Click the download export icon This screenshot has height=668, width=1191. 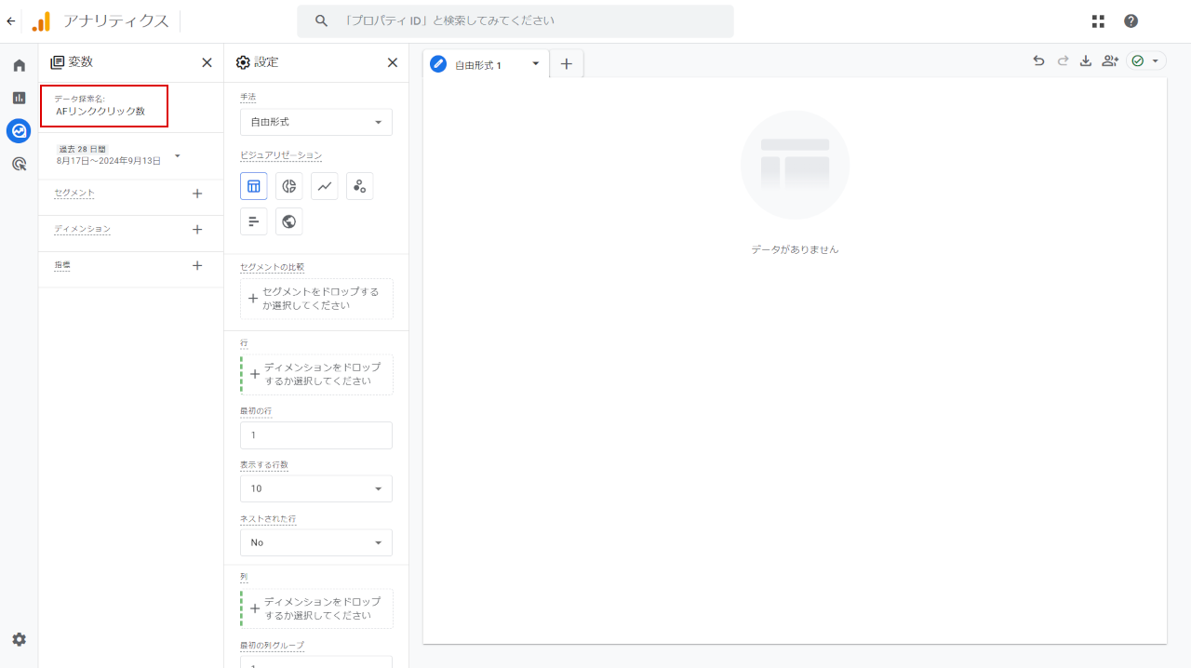pos(1085,61)
